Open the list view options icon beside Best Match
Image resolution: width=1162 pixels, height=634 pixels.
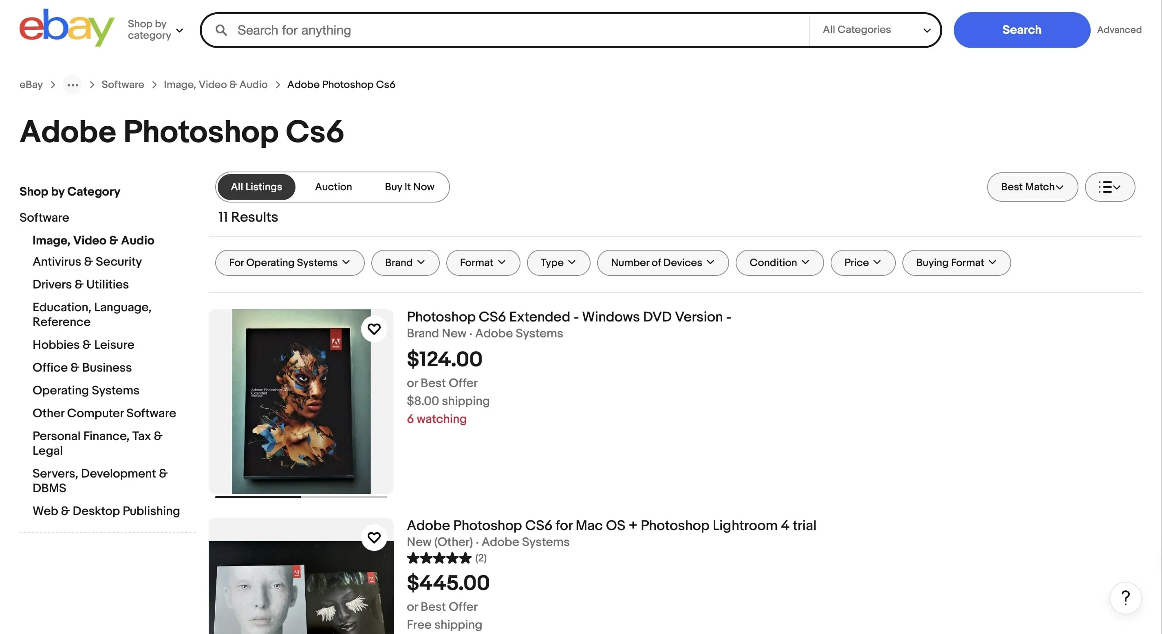click(x=1110, y=187)
